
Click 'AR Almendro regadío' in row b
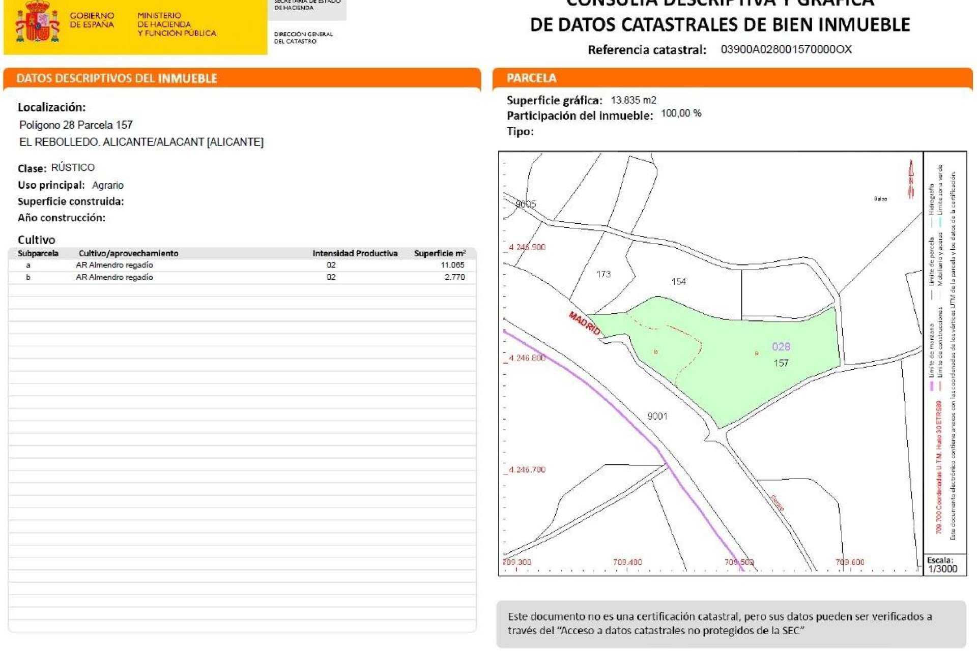[114, 277]
